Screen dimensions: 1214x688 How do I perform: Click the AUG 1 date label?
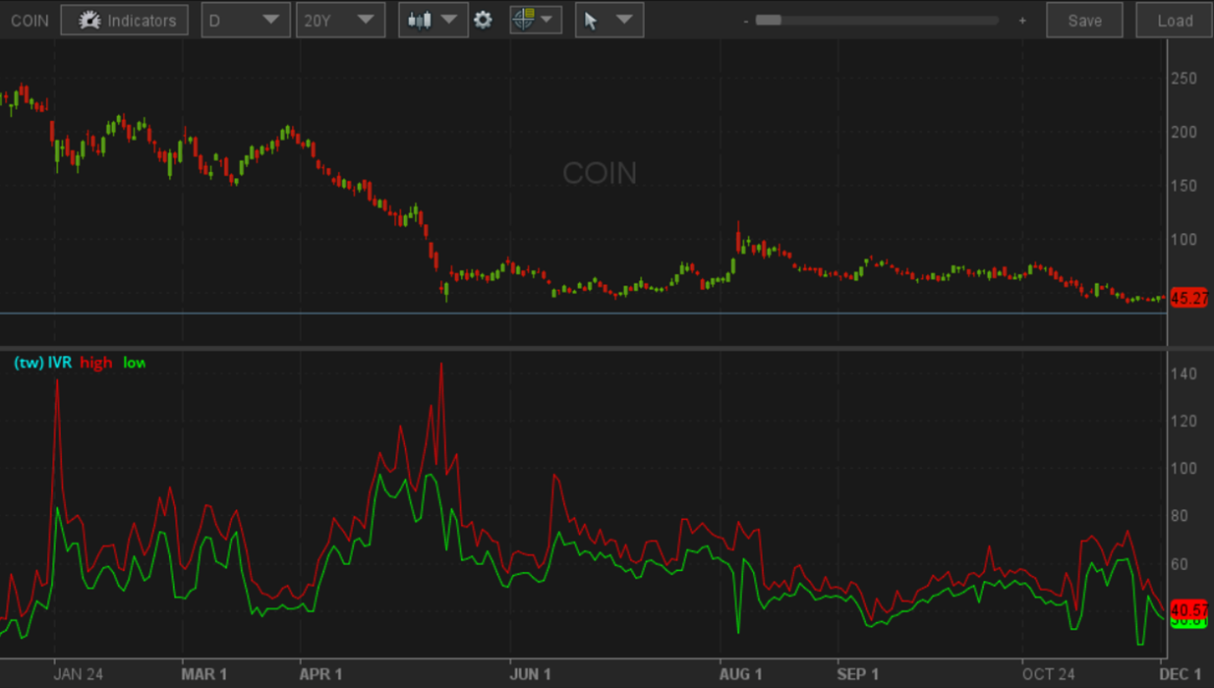coord(740,674)
